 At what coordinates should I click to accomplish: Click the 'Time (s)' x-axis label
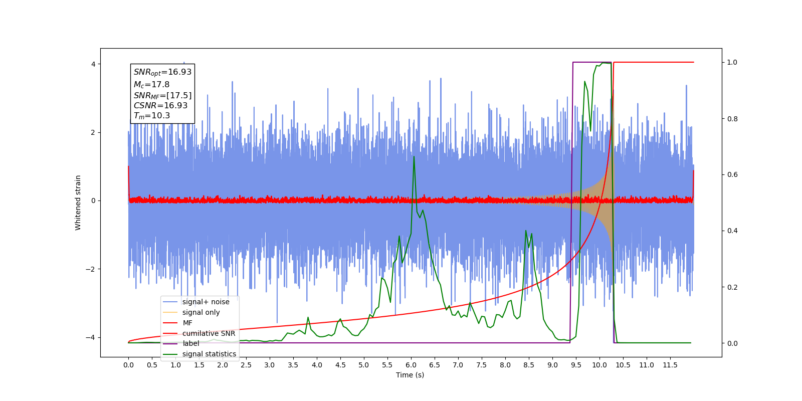tap(410, 375)
